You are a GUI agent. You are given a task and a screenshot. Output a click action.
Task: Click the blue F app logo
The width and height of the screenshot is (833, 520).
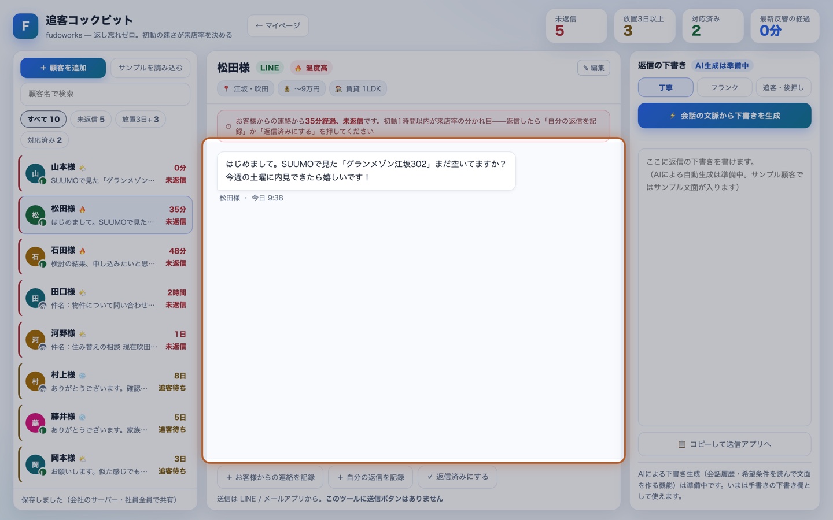pyautogui.click(x=25, y=26)
